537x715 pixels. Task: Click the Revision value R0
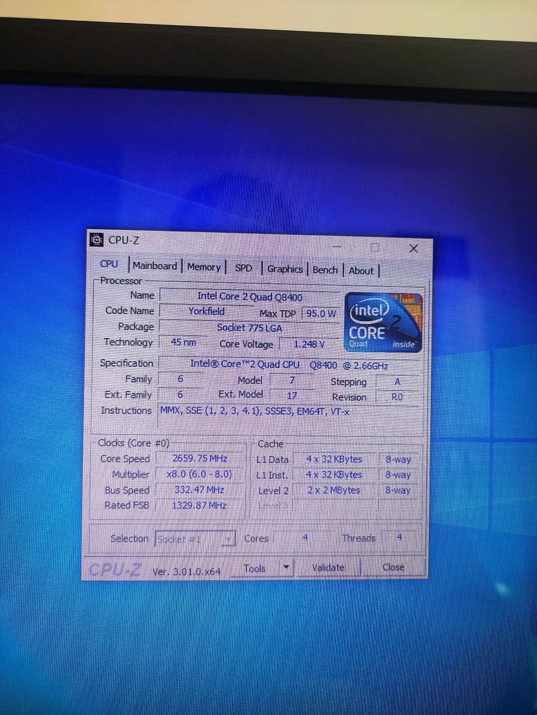397,397
